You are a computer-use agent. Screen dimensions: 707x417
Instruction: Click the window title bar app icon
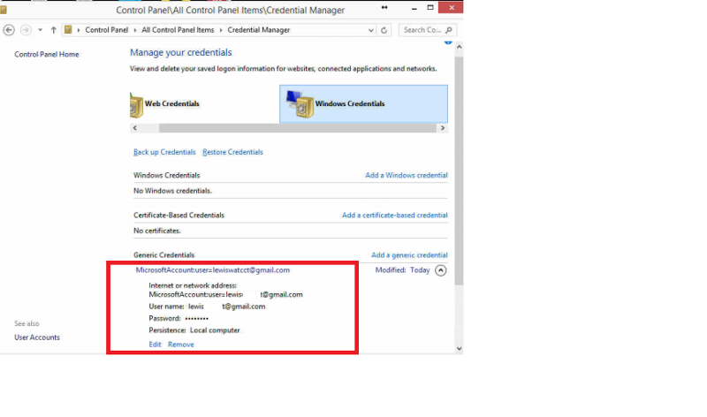tap(4, 10)
